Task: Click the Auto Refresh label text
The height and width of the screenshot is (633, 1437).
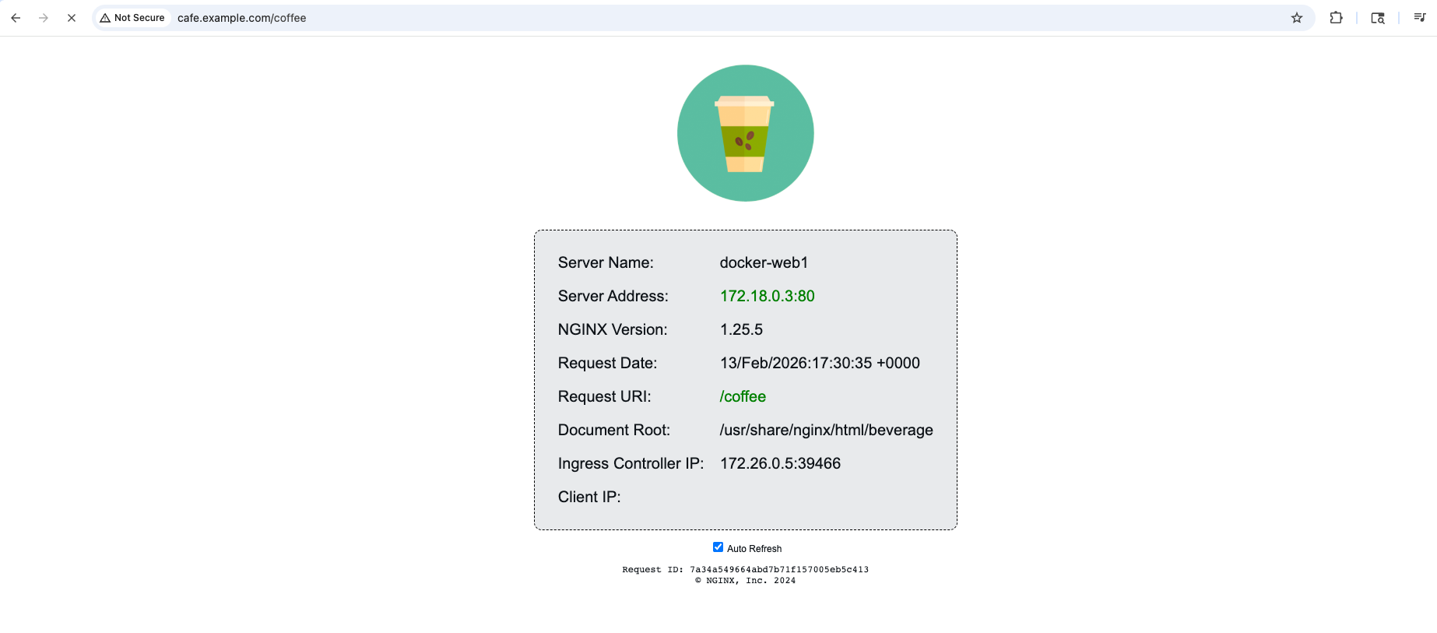Action: tap(754, 549)
